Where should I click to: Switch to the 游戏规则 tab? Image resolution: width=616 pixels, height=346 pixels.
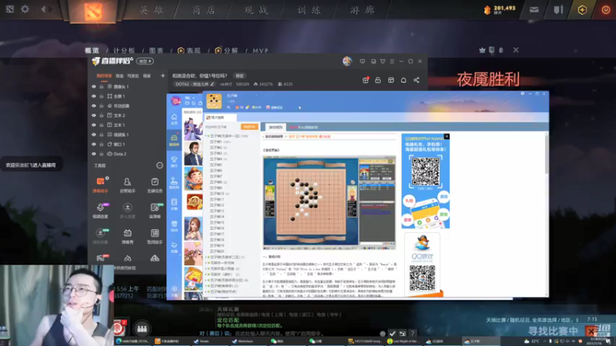(276, 127)
